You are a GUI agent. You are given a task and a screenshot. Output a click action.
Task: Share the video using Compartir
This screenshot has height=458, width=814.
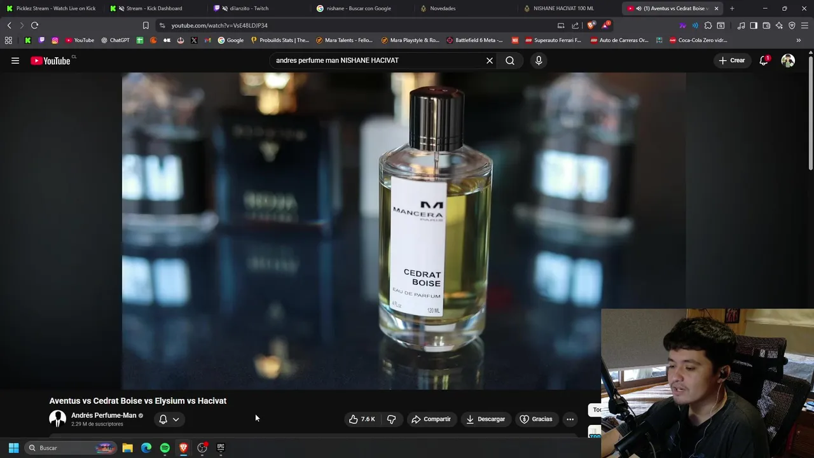tap(431, 419)
